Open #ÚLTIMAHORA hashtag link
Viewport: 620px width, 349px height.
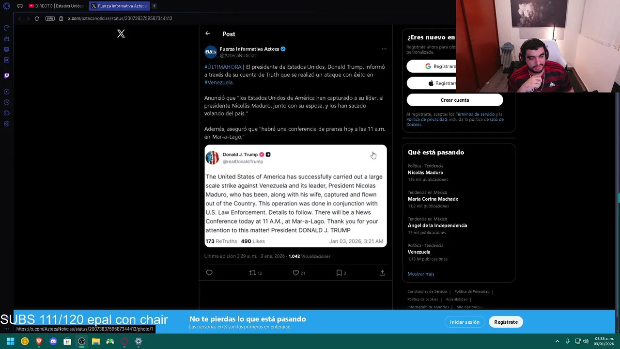(223, 67)
